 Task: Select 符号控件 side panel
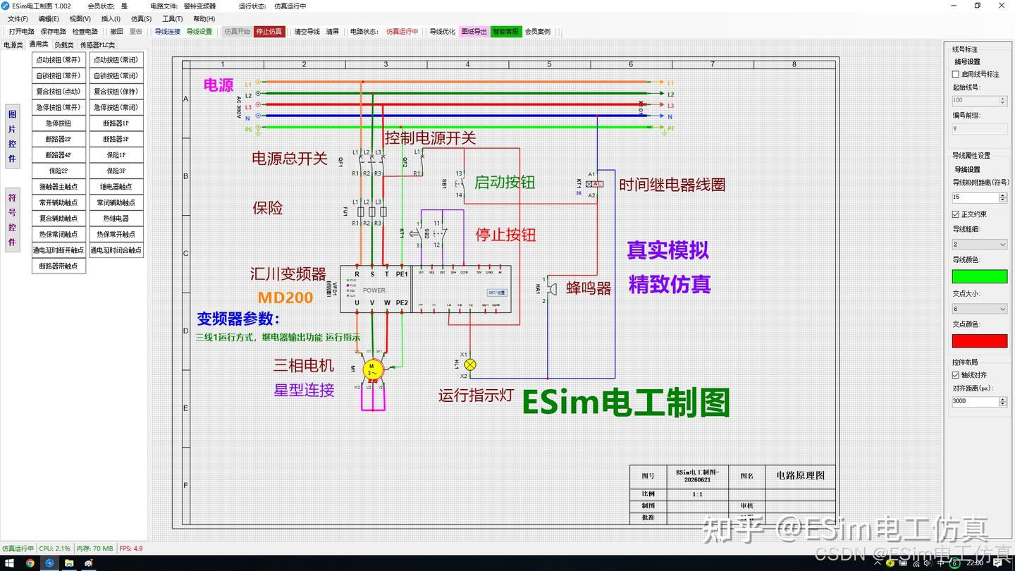pyautogui.click(x=12, y=220)
